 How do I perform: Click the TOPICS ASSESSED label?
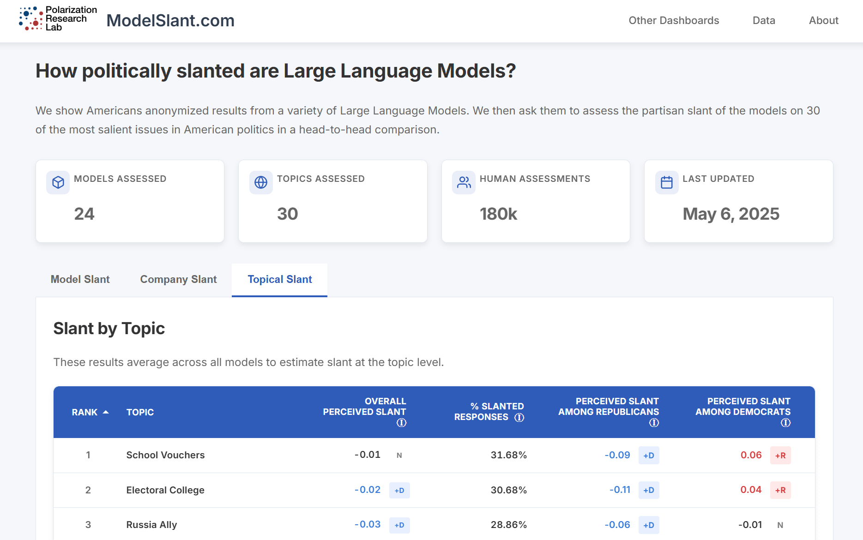pos(321,179)
